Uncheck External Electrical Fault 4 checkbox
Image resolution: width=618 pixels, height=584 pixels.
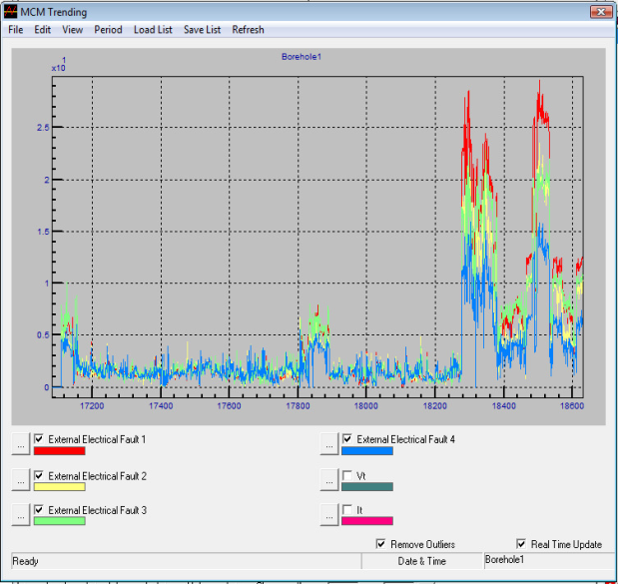click(x=348, y=440)
